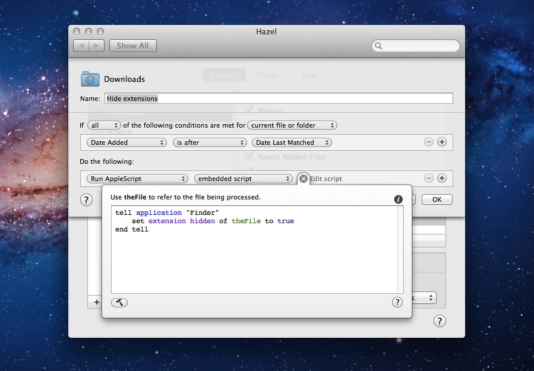The width and height of the screenshot is (534, 371).
Task: Click the 'end tell' script line
Action: pos(132,229)
